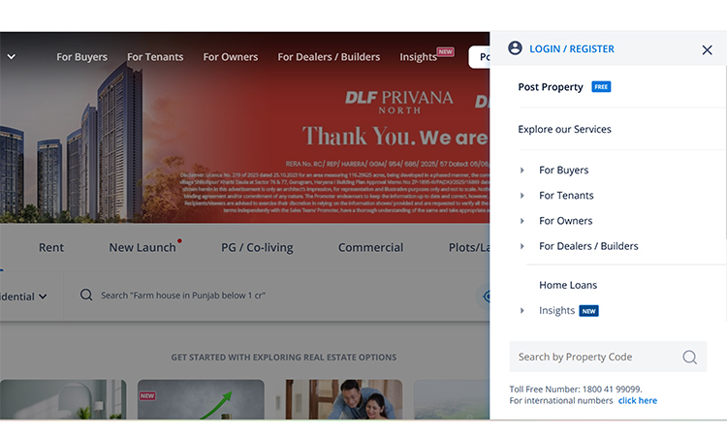Switch to the PG / Co-living tab
This screenshot has height=436, width=727.
click(x=257, y=247)
